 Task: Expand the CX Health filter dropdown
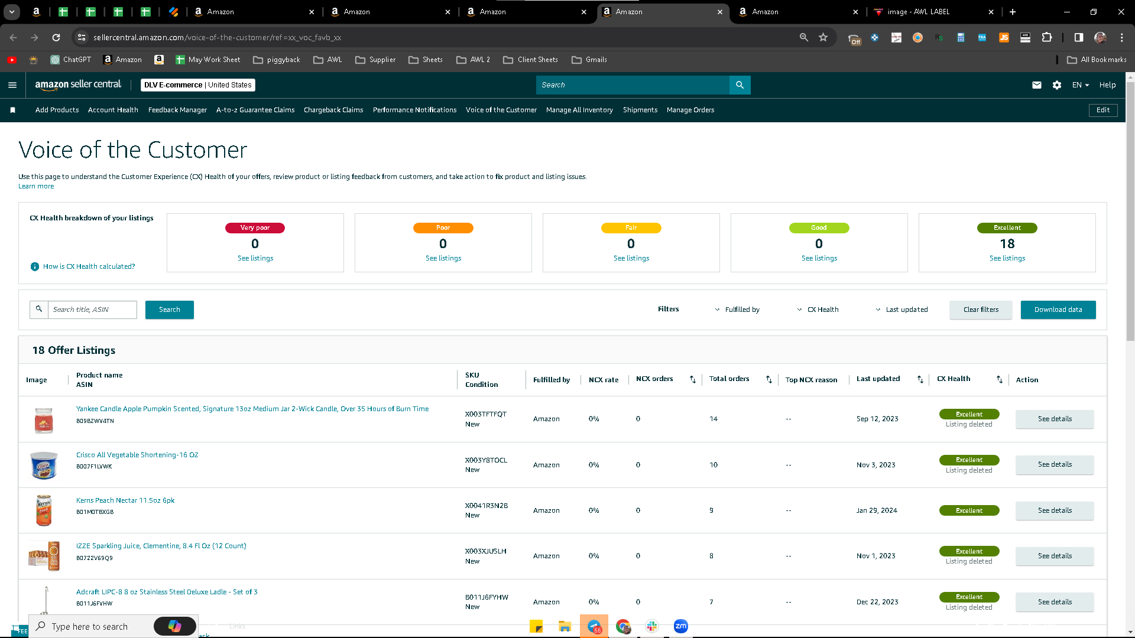(x=818, y=310)
